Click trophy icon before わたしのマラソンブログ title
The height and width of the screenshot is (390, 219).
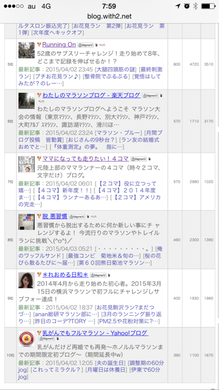(x=39, y=95)
